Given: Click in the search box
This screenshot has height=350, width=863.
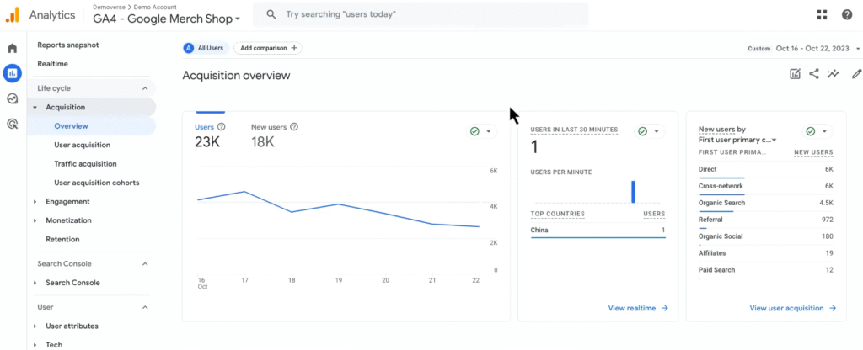Looking at the screenshot, I should [421, 14].
